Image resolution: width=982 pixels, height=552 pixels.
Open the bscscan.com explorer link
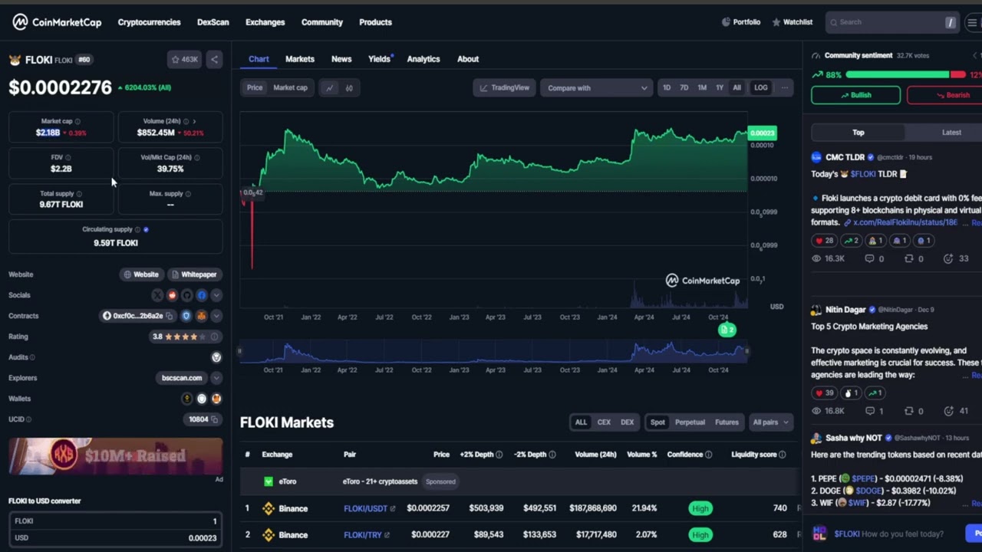pyautogui.click(x=182, y=378)
